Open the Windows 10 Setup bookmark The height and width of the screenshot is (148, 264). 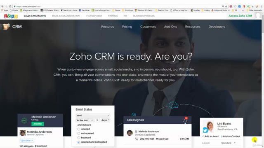click(x=144, y=10)
